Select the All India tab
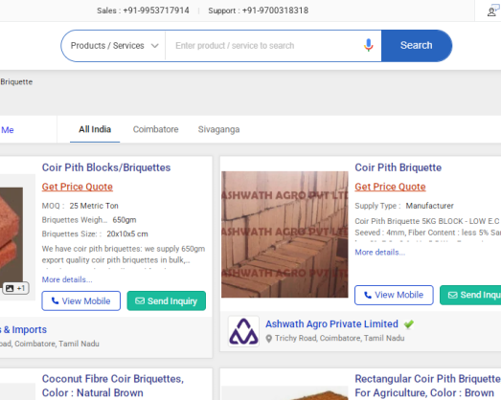This screenshot has width=501, height=400. [x=95, y=129]
